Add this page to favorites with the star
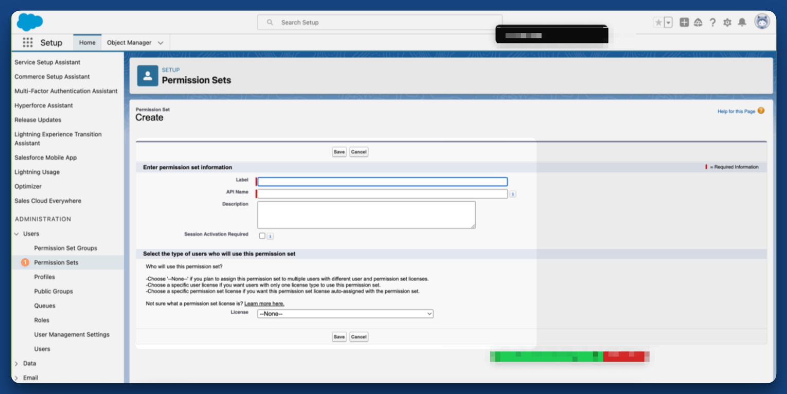Screen dimensions: 787x394 coord(658,23)
